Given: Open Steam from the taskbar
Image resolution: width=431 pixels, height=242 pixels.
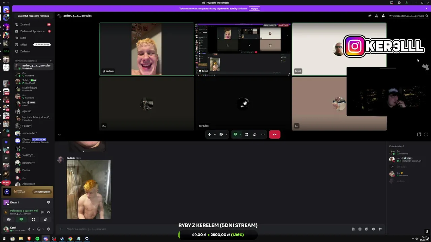Looking at the screenshot, I should click(62, 239).
